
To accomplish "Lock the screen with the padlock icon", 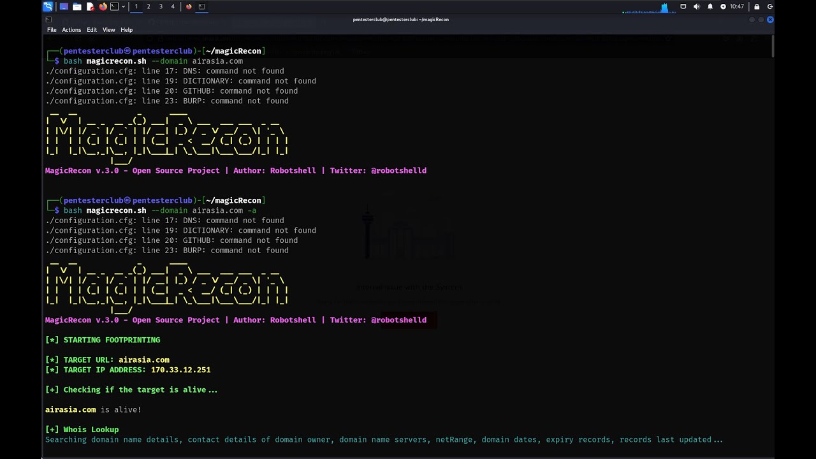I will coord(757,6).
